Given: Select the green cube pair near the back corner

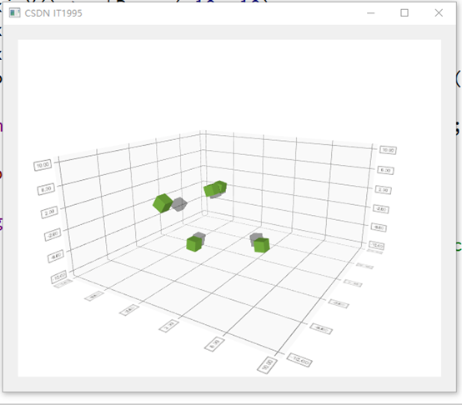Looking at the screenshot, I should pyautogui.click(x=215, y=188).
